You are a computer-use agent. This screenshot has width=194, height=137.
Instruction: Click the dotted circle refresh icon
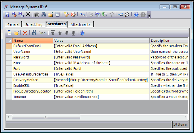pyautogui.click(x=111, y=15)
